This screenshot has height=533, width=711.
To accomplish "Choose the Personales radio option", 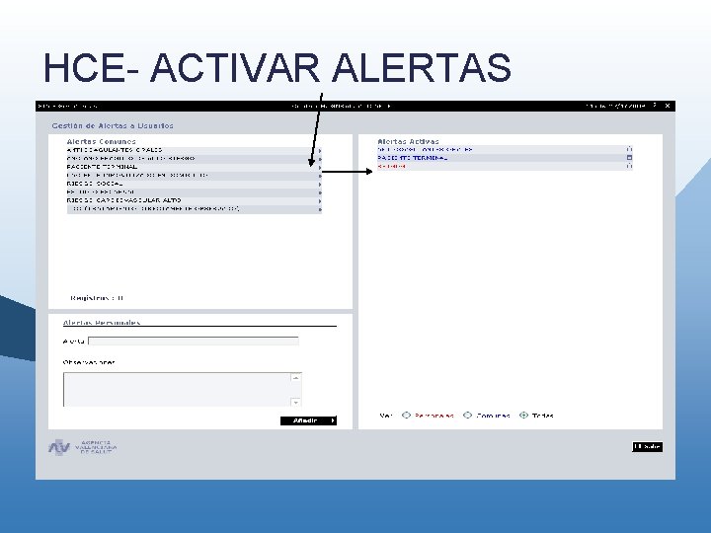I will tap(406, 416).
